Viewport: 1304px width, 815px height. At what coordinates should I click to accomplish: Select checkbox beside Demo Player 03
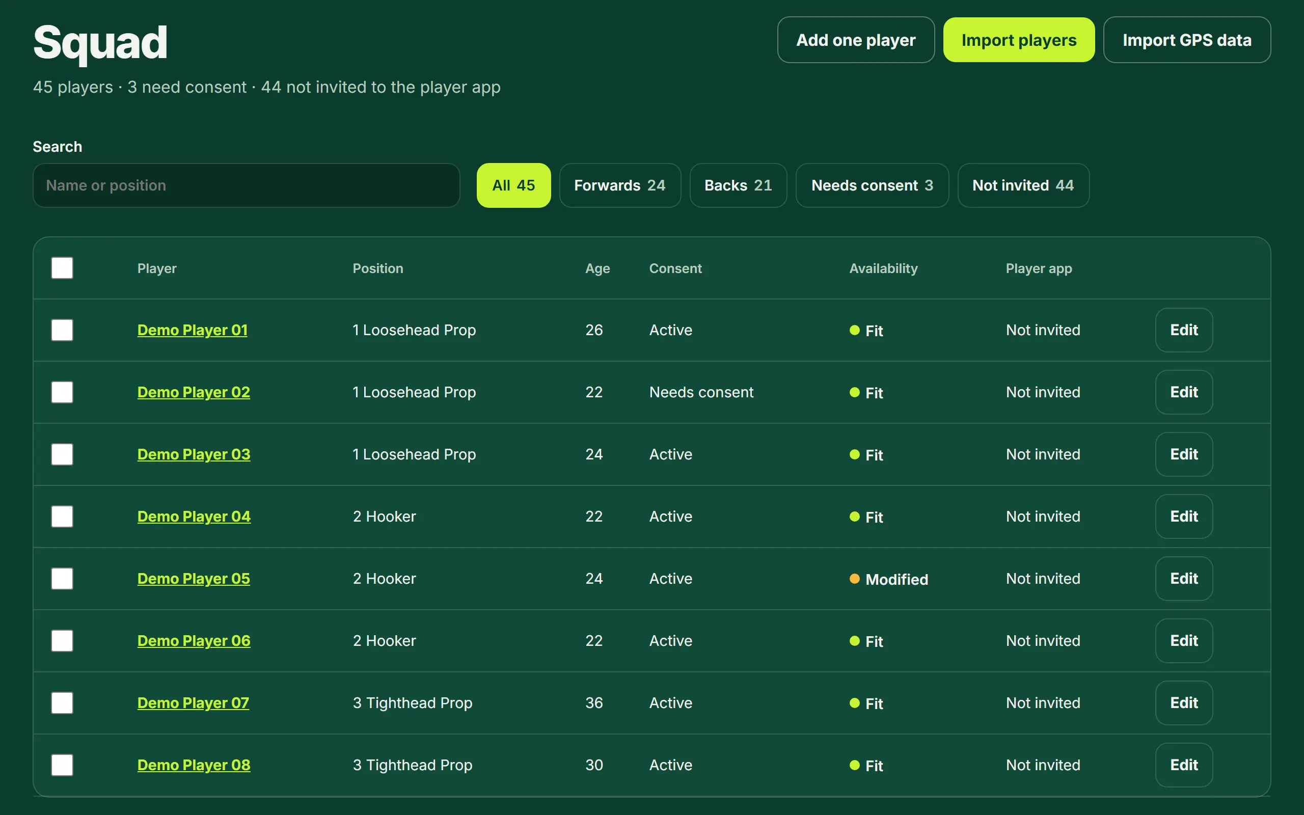click(62, 454)
